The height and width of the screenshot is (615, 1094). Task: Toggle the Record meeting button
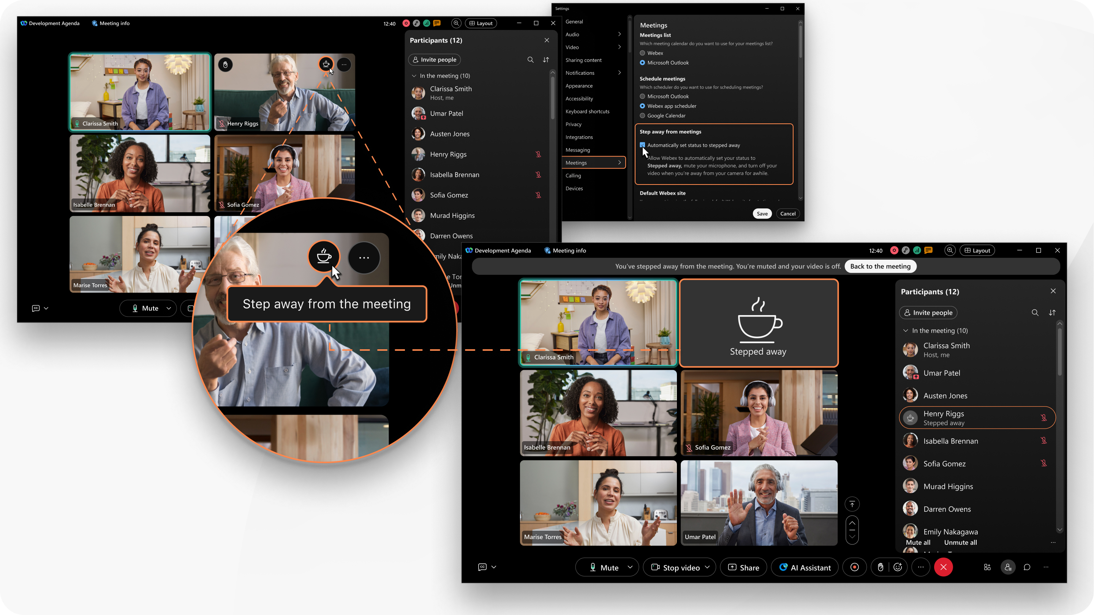854,567
